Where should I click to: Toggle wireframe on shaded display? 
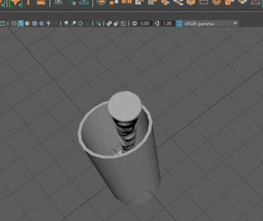tap(35, 23)
